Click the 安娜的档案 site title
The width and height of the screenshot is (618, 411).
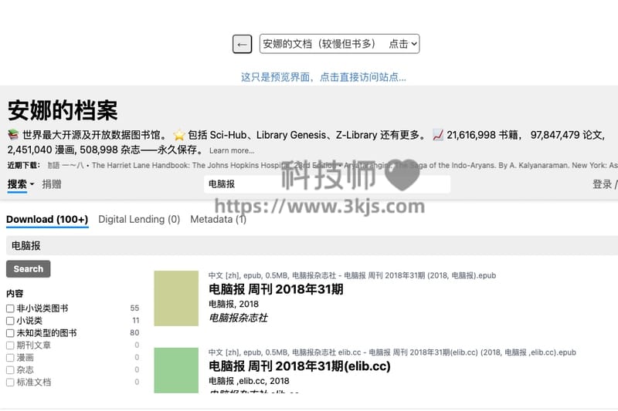tap(63, 110)
